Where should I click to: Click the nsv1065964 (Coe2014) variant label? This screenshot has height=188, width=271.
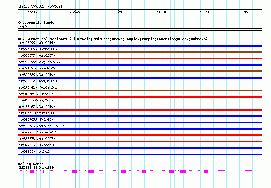coord(37,43)
